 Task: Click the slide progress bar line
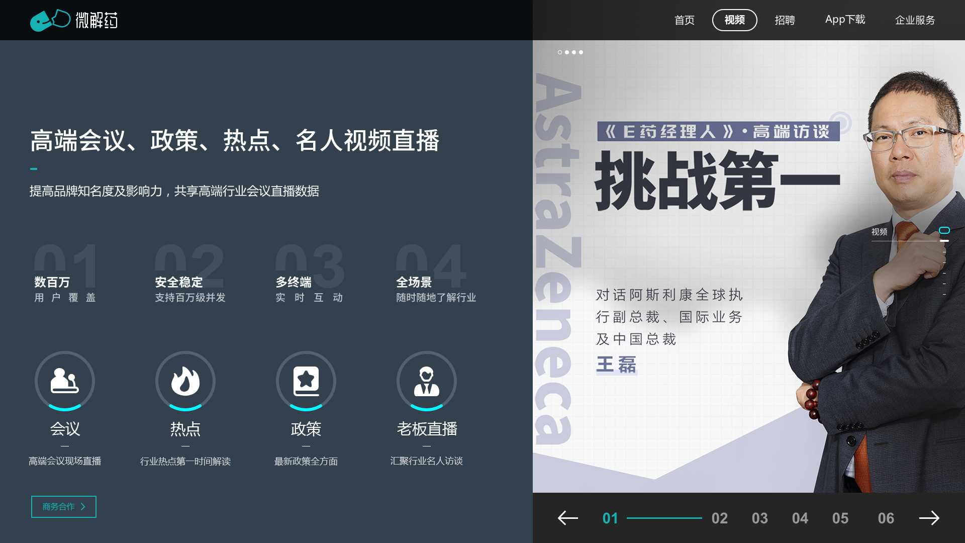point(664,518)
